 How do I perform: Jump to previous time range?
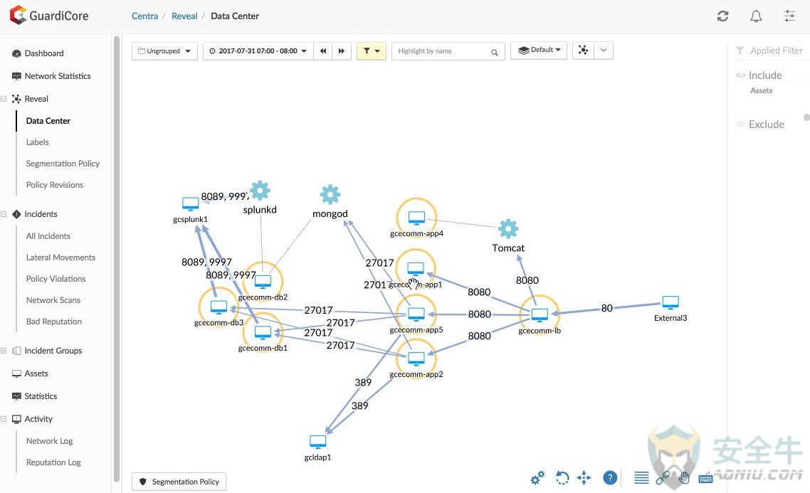pyautogui.click(x=323, y=51)
